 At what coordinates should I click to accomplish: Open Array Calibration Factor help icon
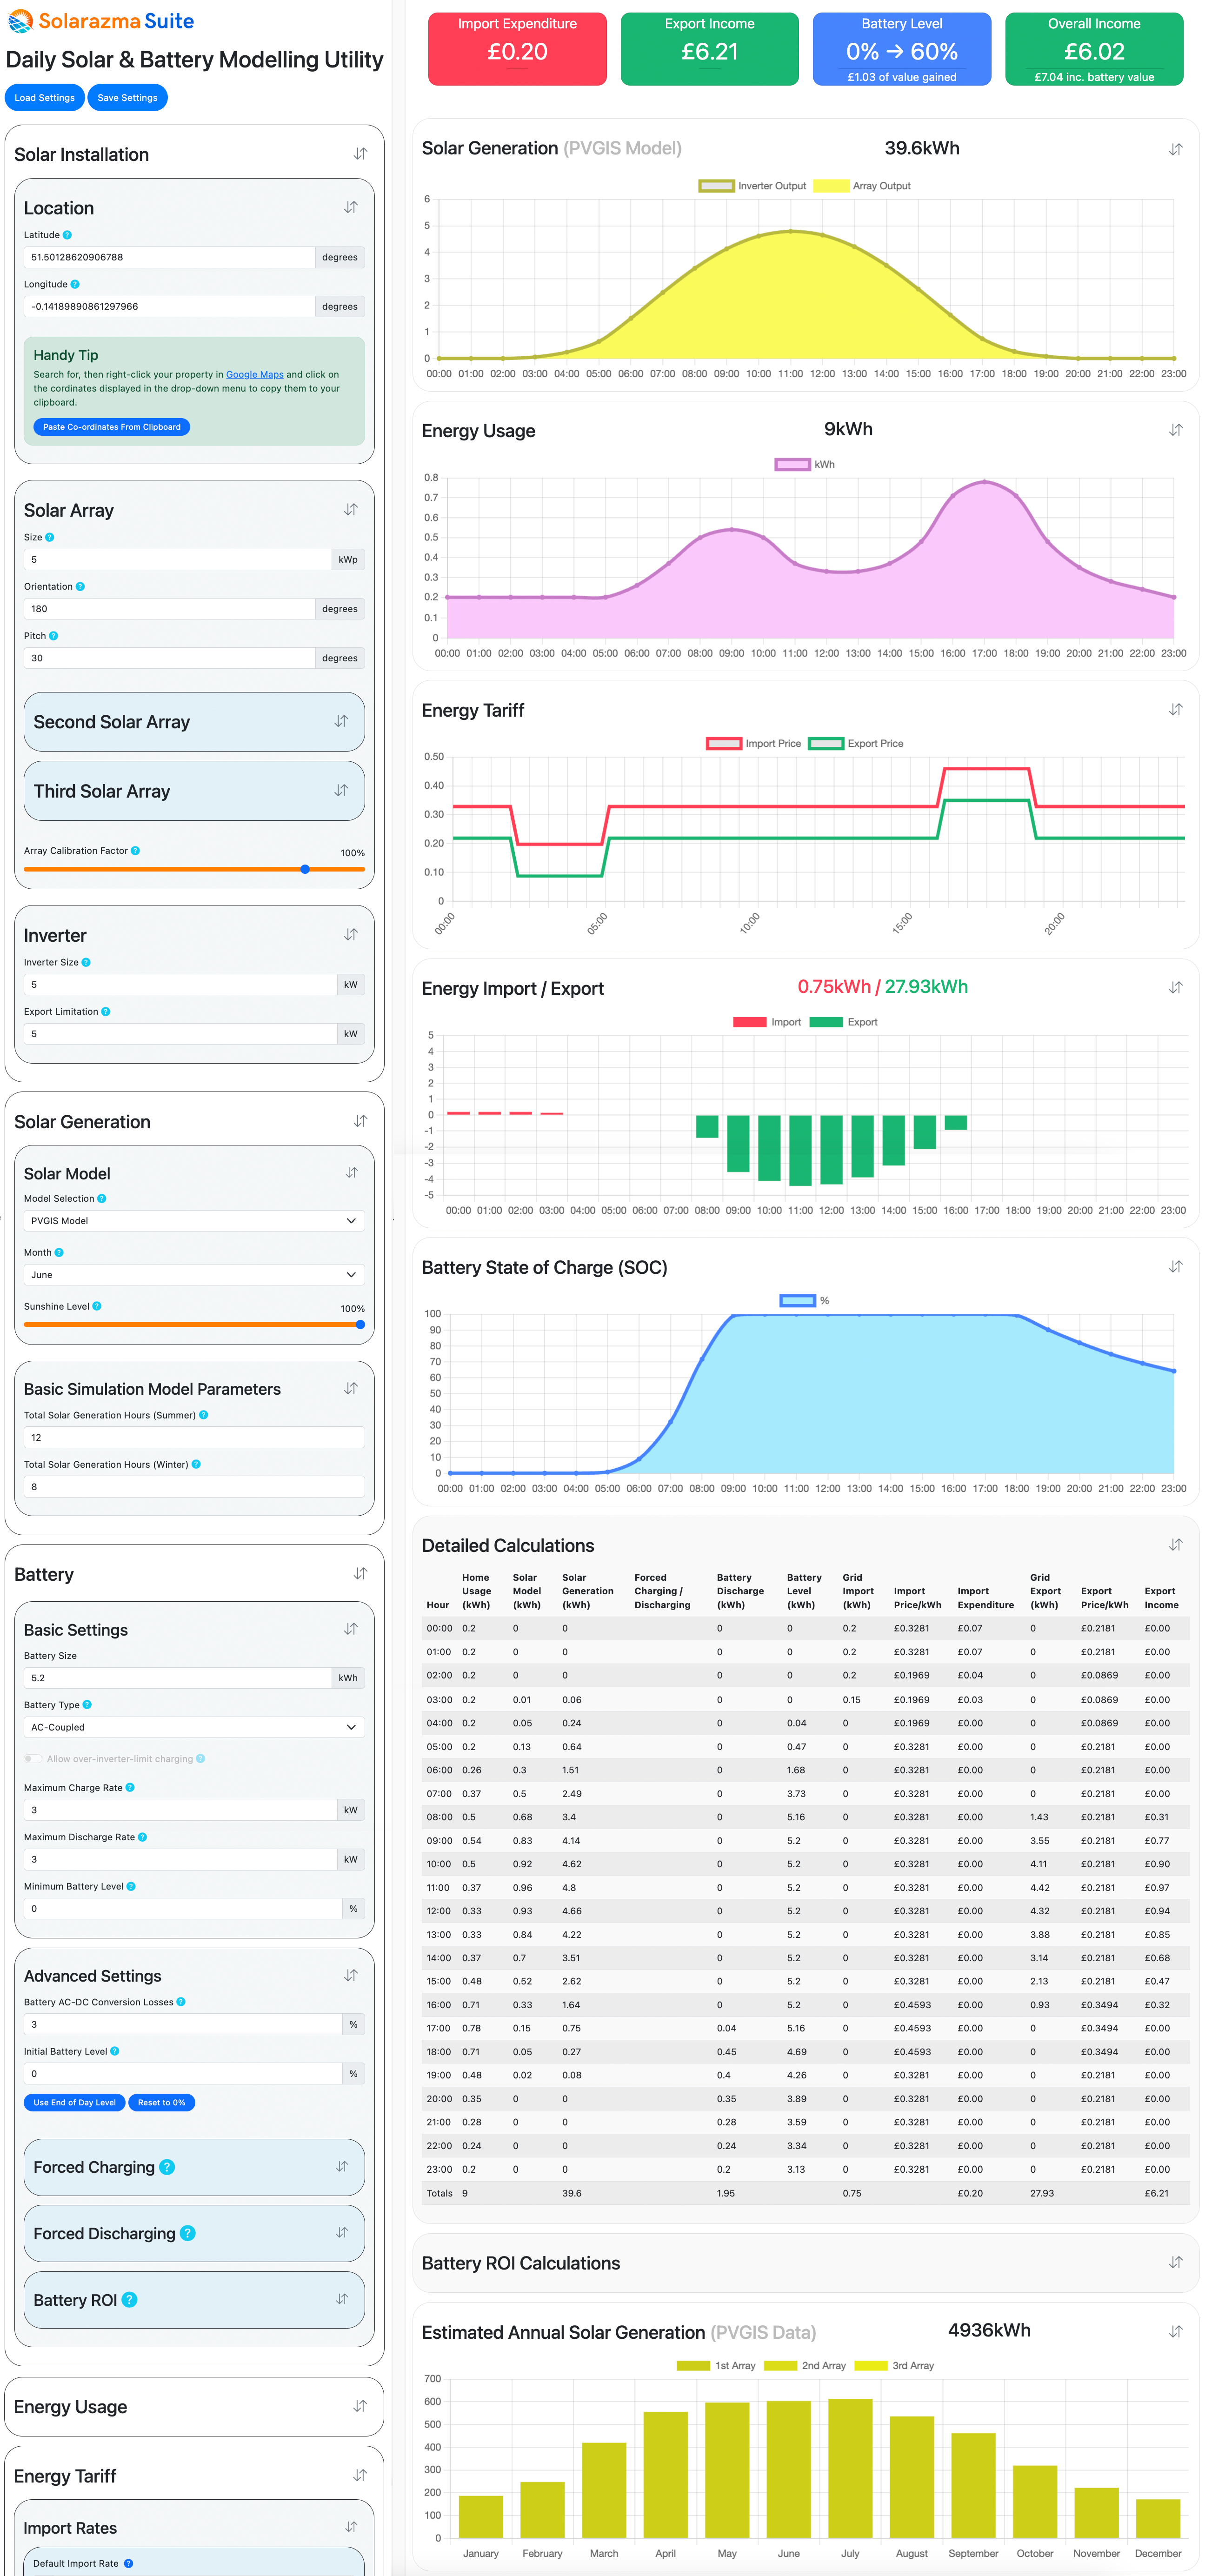135,850
